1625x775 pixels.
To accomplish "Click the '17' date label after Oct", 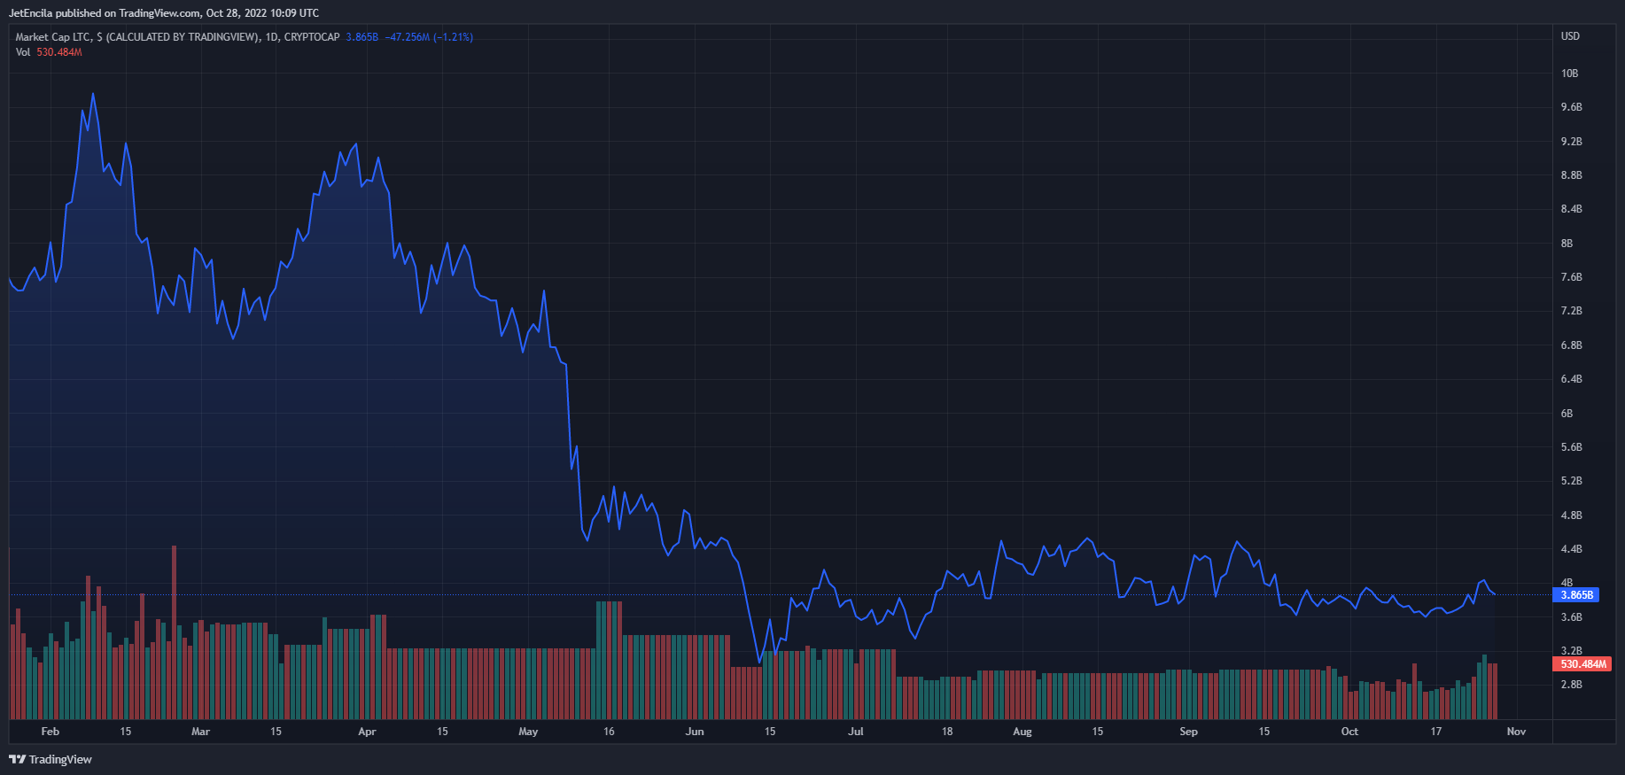I will click(1436, 732).
